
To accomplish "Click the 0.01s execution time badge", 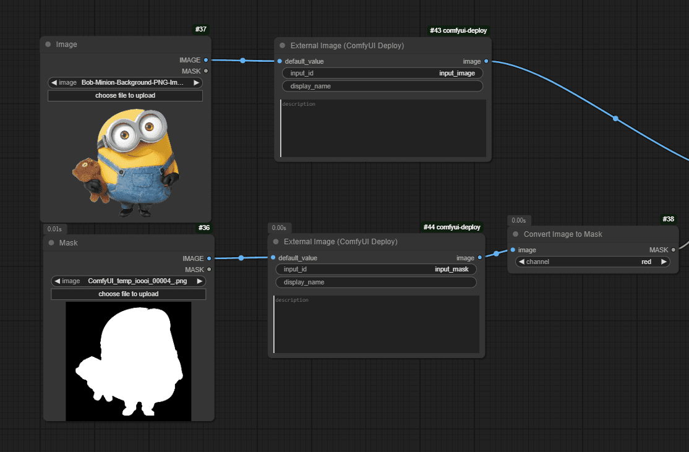I will coord(54,229).
